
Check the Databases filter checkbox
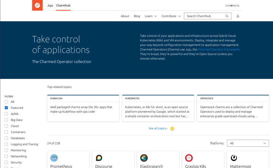tap(6, 138)
